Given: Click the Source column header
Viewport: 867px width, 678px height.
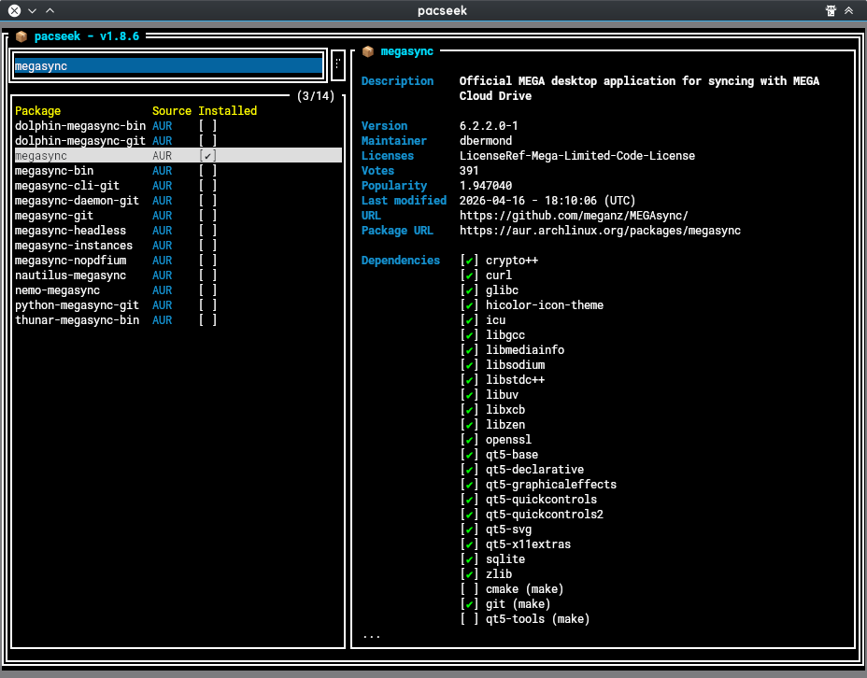Looking at the screenshot, I should (x=171, y=111).
